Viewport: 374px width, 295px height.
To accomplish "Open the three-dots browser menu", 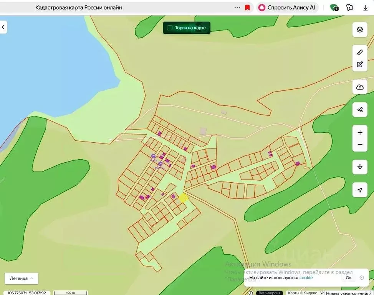I will (237, 8).
